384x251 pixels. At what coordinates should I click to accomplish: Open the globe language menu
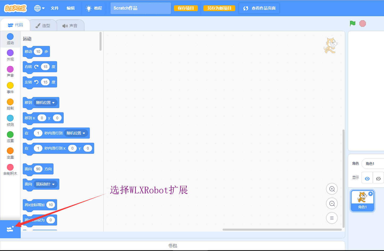[x=39, y=8]
